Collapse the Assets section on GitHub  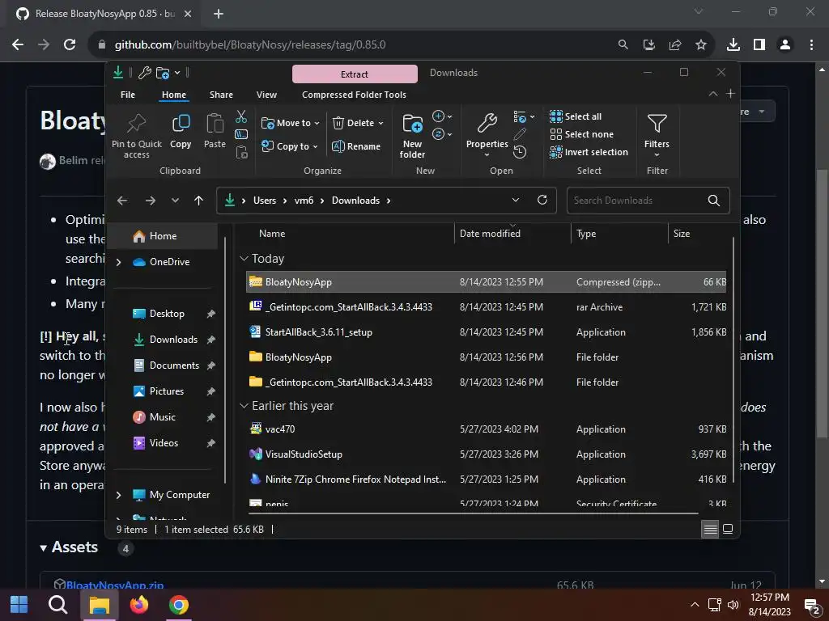pyautogui.click(x=44, y=548)
